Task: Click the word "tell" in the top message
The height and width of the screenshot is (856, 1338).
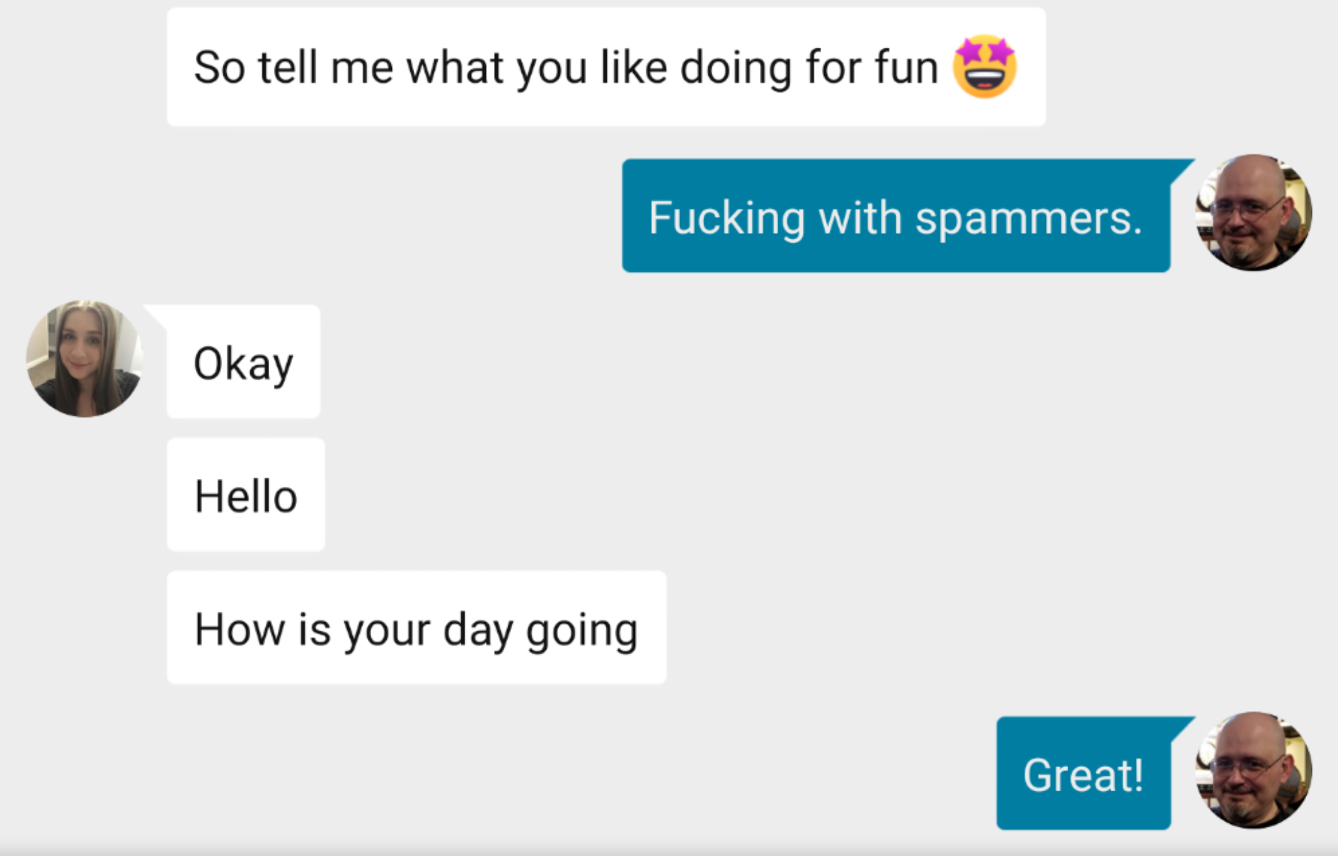Action: tap(287, 68)
